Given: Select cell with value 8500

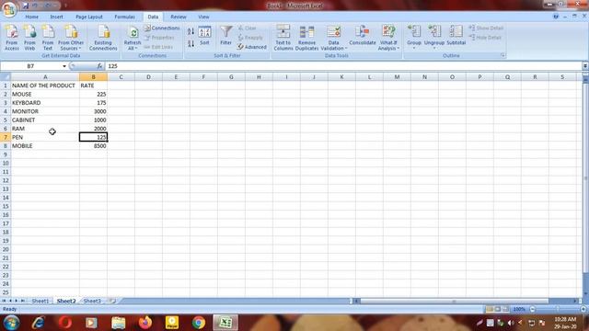Looking at the screenshot, I should (94, 146).
